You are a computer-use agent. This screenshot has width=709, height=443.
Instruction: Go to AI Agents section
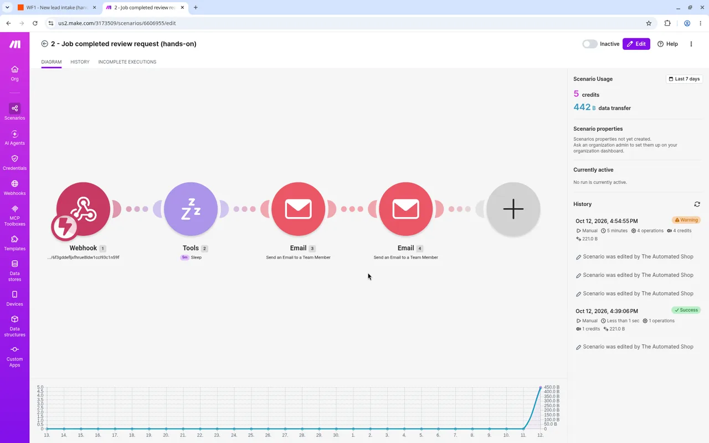[14, 138]
